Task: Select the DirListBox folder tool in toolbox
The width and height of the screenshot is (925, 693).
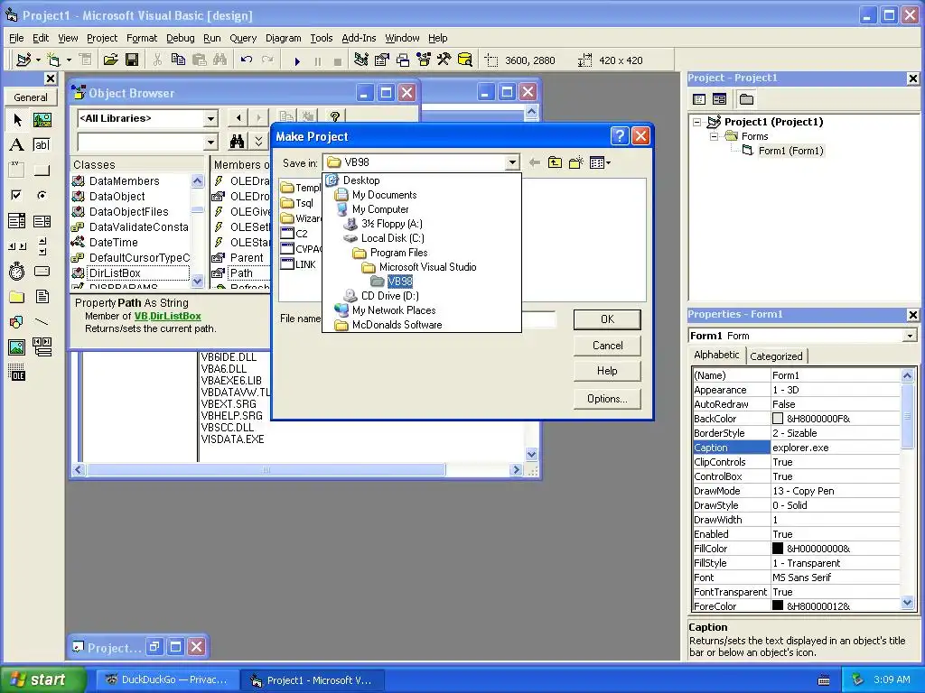Action: (17, 296)
